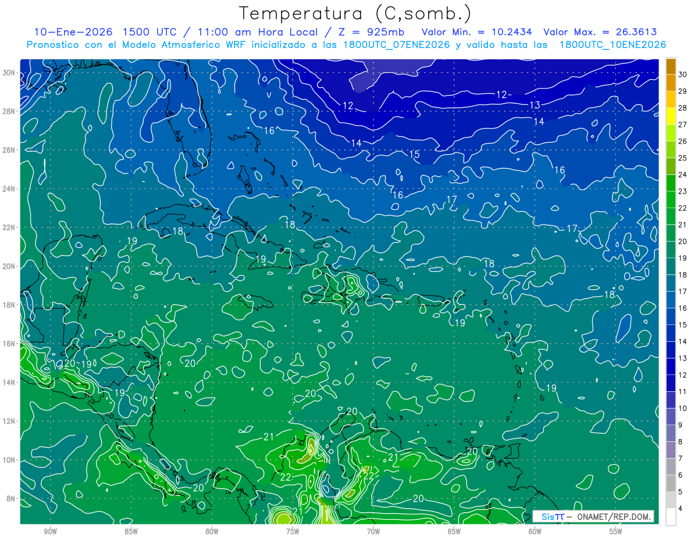This screenshot has width=698, height=539.
Task: Click the 12N latitude axis label
Action: click(x=9, y=421)
